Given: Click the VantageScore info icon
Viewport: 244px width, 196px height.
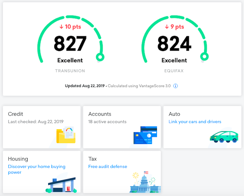Looking at the screenshot, I should 176,86.
